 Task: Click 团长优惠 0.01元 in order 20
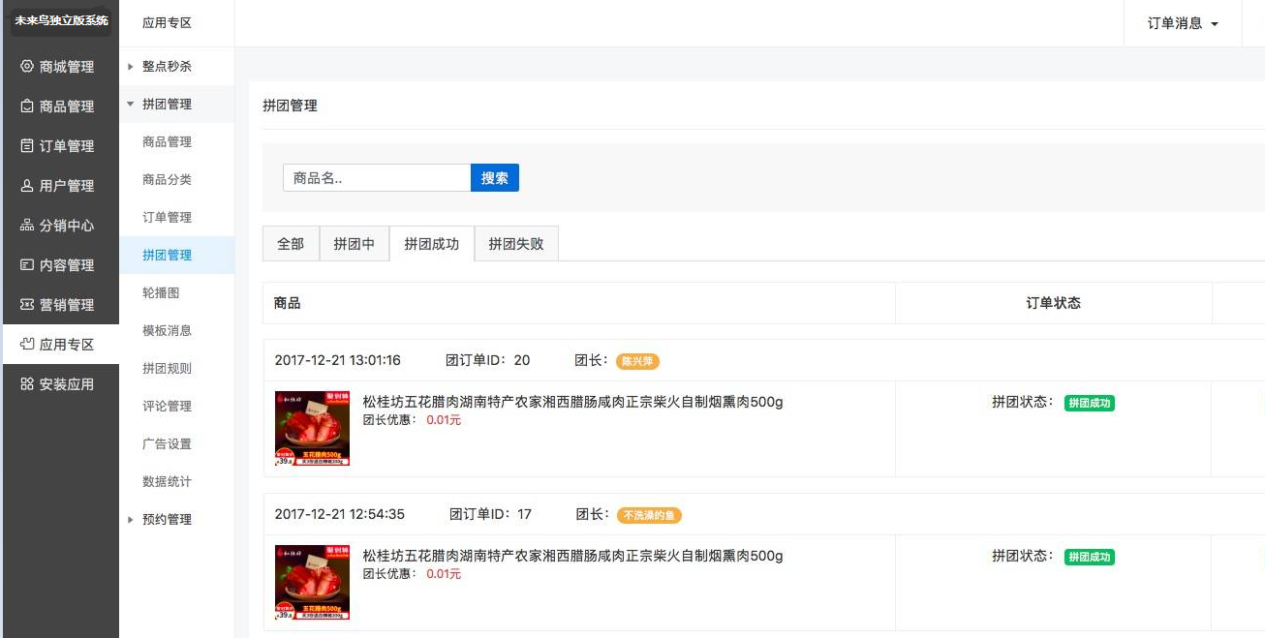(413, 420)
